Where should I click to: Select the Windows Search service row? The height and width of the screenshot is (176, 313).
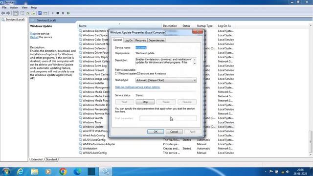pyautogui.click(x=92, y=118)
